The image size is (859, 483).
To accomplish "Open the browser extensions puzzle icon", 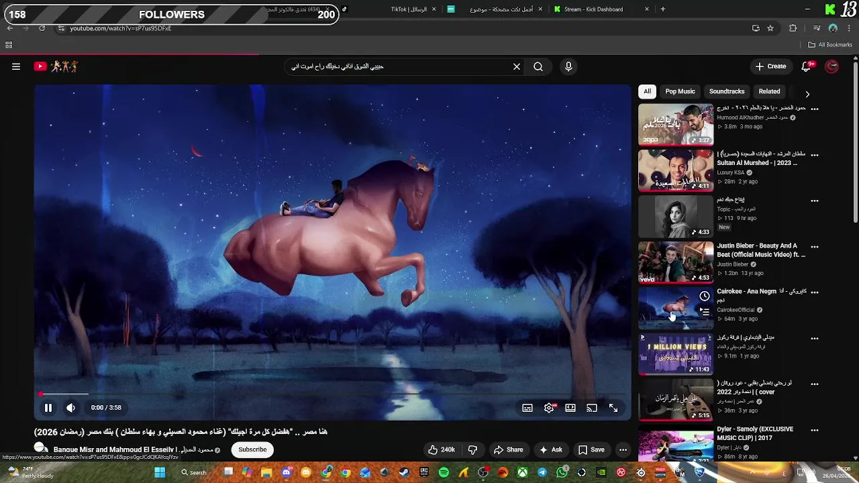I will pyautogui.click(x=793, y=28).
